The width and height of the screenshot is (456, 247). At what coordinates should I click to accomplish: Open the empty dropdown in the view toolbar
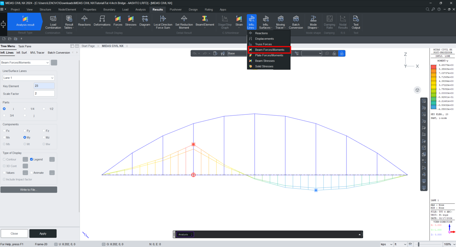tap(312, 53)
